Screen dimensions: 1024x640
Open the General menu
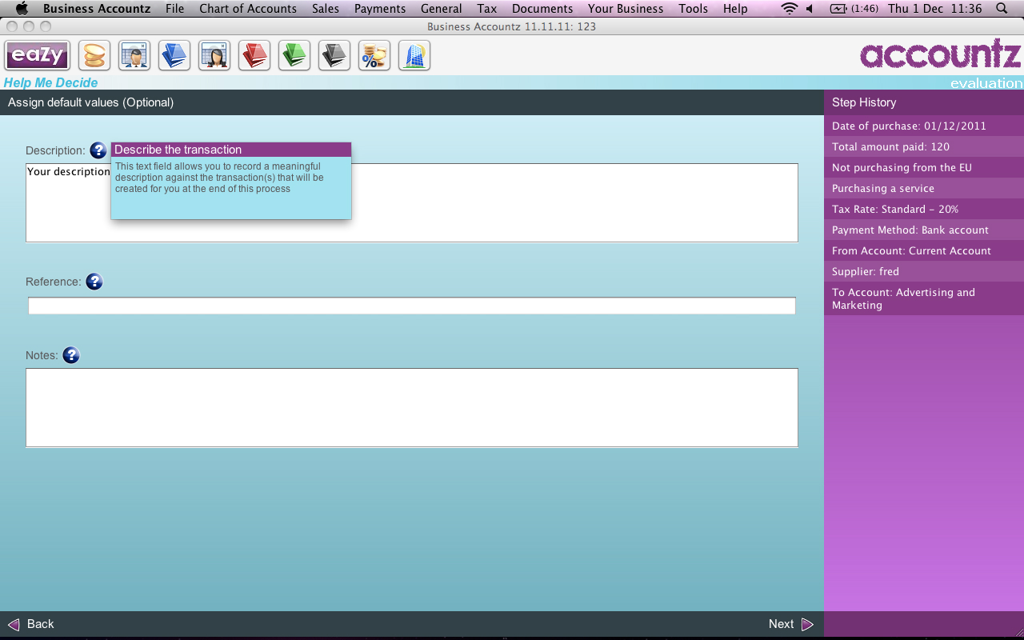tap(442, 9)
